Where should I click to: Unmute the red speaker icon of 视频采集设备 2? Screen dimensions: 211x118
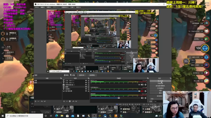[x=142, y=91]
